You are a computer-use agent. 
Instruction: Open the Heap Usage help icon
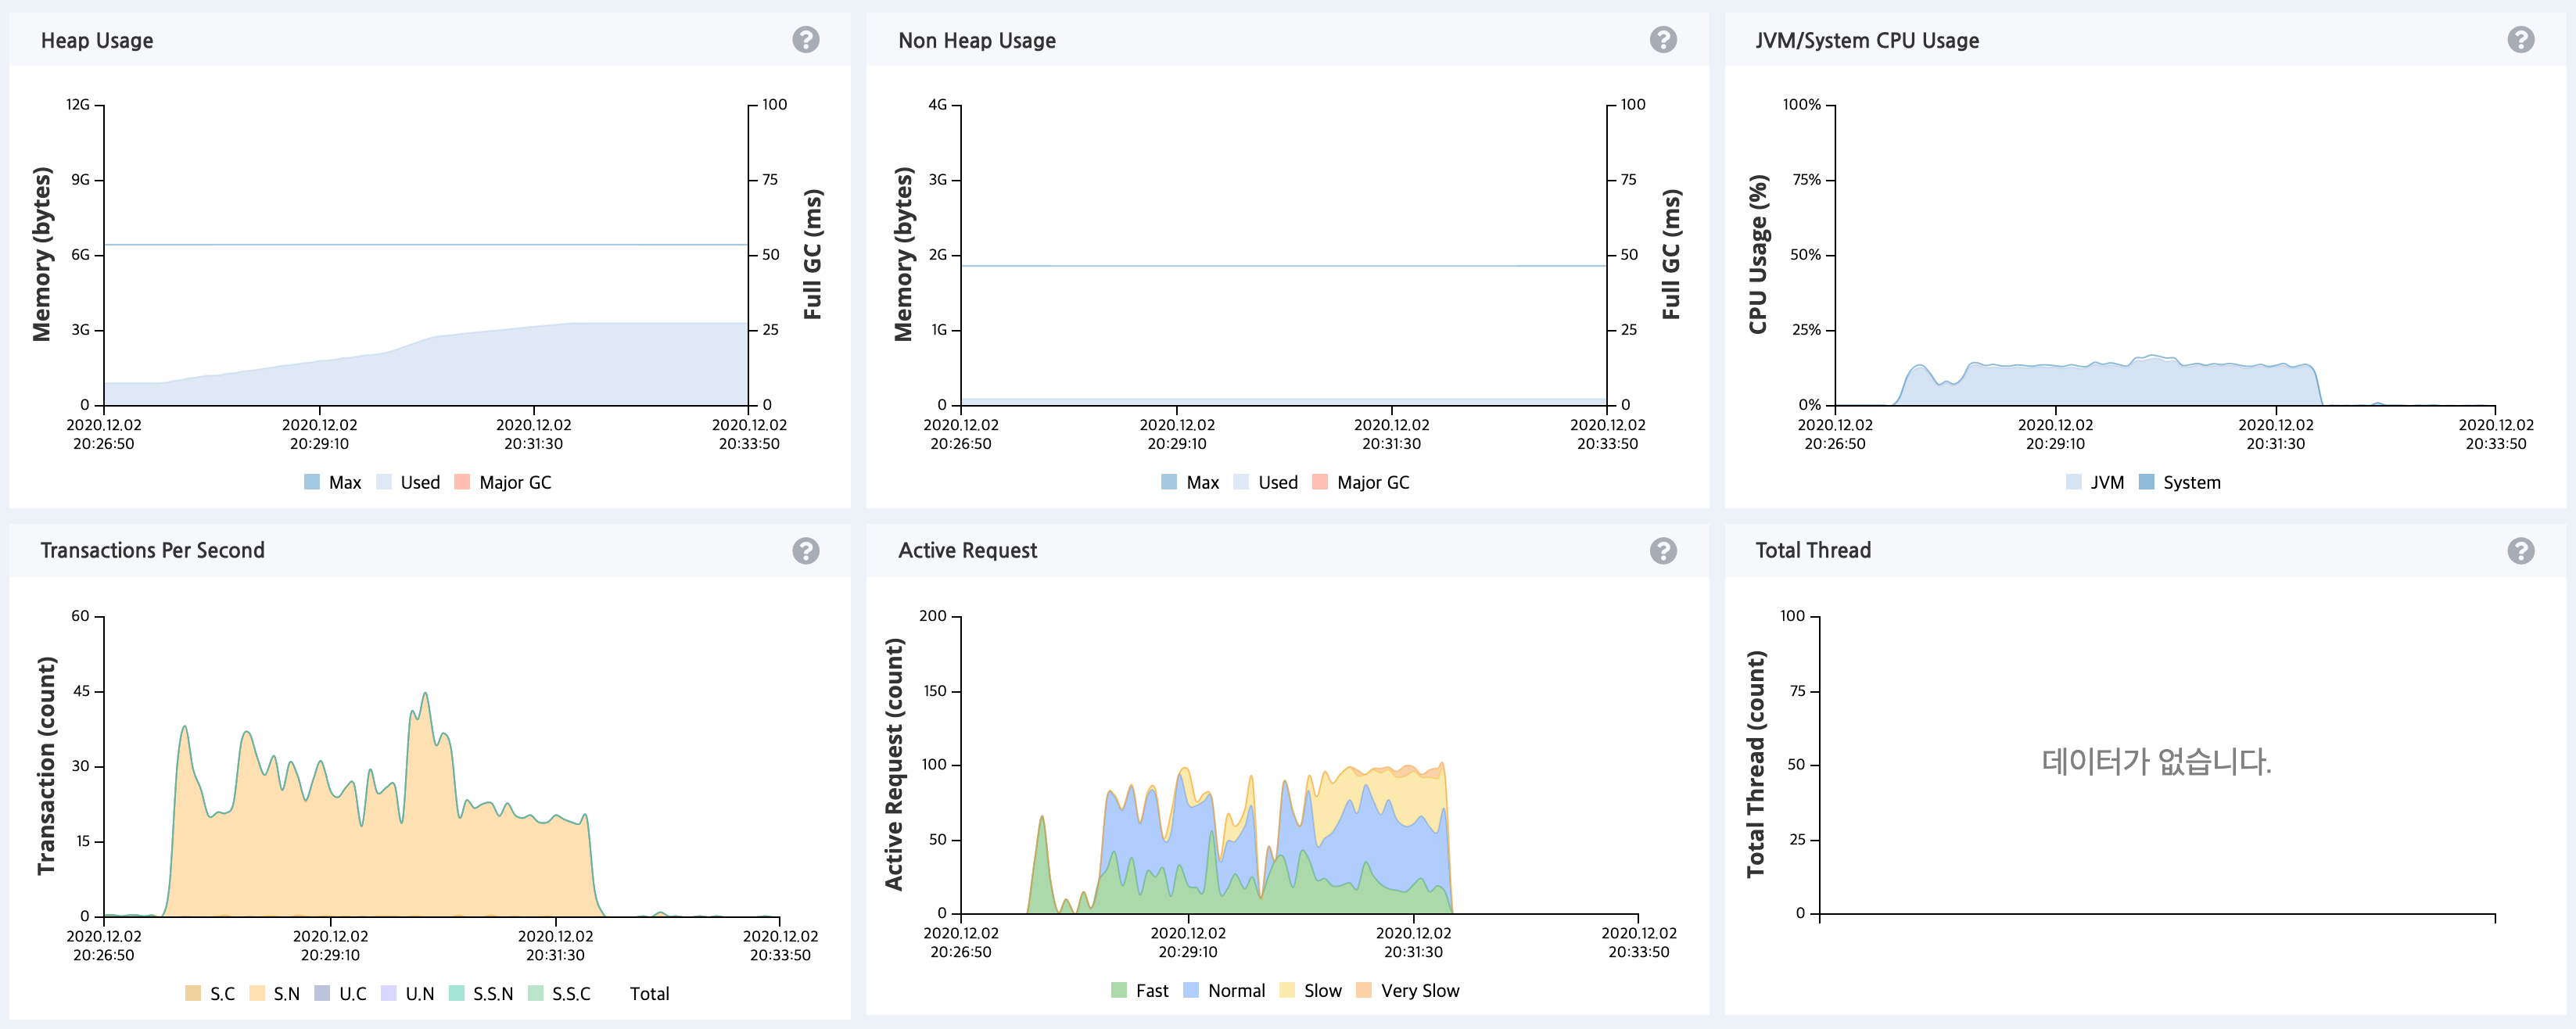(x=805, y=40)
